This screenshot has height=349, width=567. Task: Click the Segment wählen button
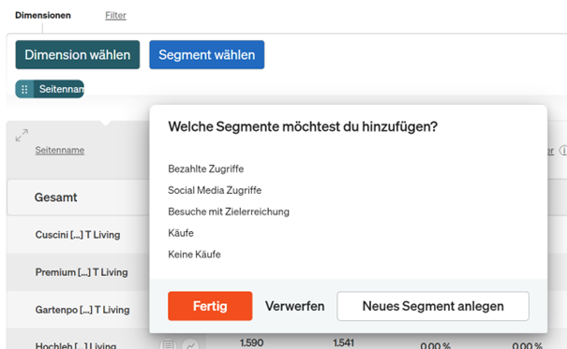[x=207, y=55]
